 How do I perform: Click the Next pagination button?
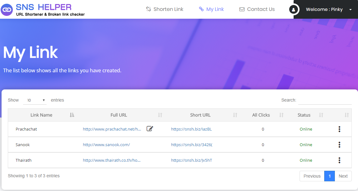(x=343, y=176)
